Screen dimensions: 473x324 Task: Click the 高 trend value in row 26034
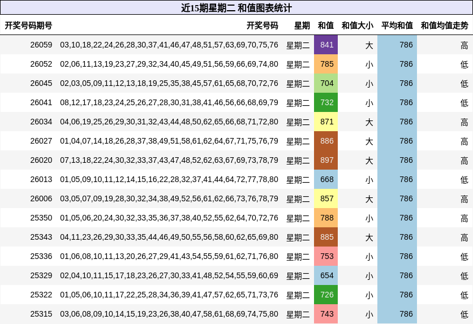[465, 122]
